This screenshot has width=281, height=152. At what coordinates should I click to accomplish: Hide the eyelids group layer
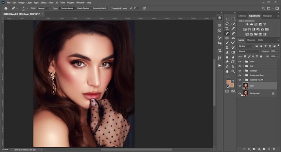coord(240,71)
